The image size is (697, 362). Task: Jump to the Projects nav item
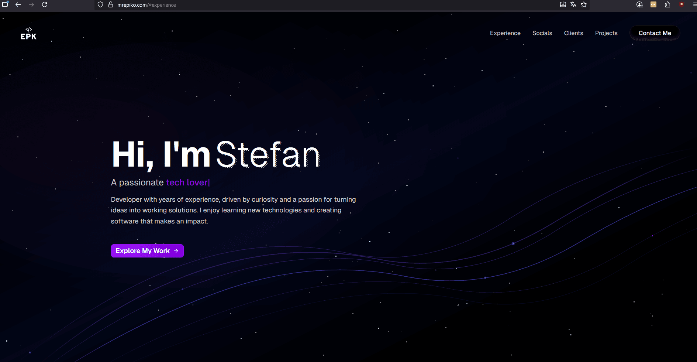coord(606,33)
